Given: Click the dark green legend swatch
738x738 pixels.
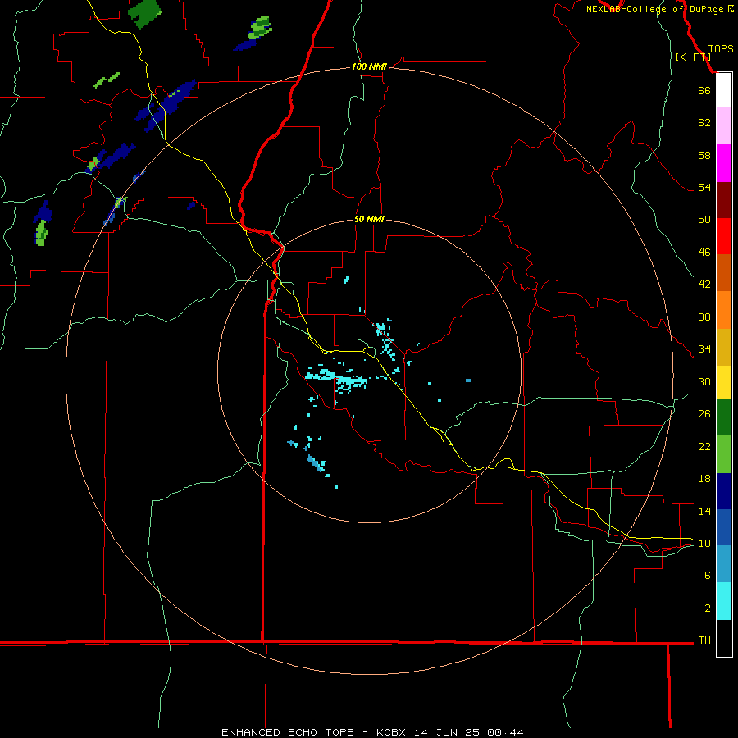Looking at the screenshot, I should [724, 417].
